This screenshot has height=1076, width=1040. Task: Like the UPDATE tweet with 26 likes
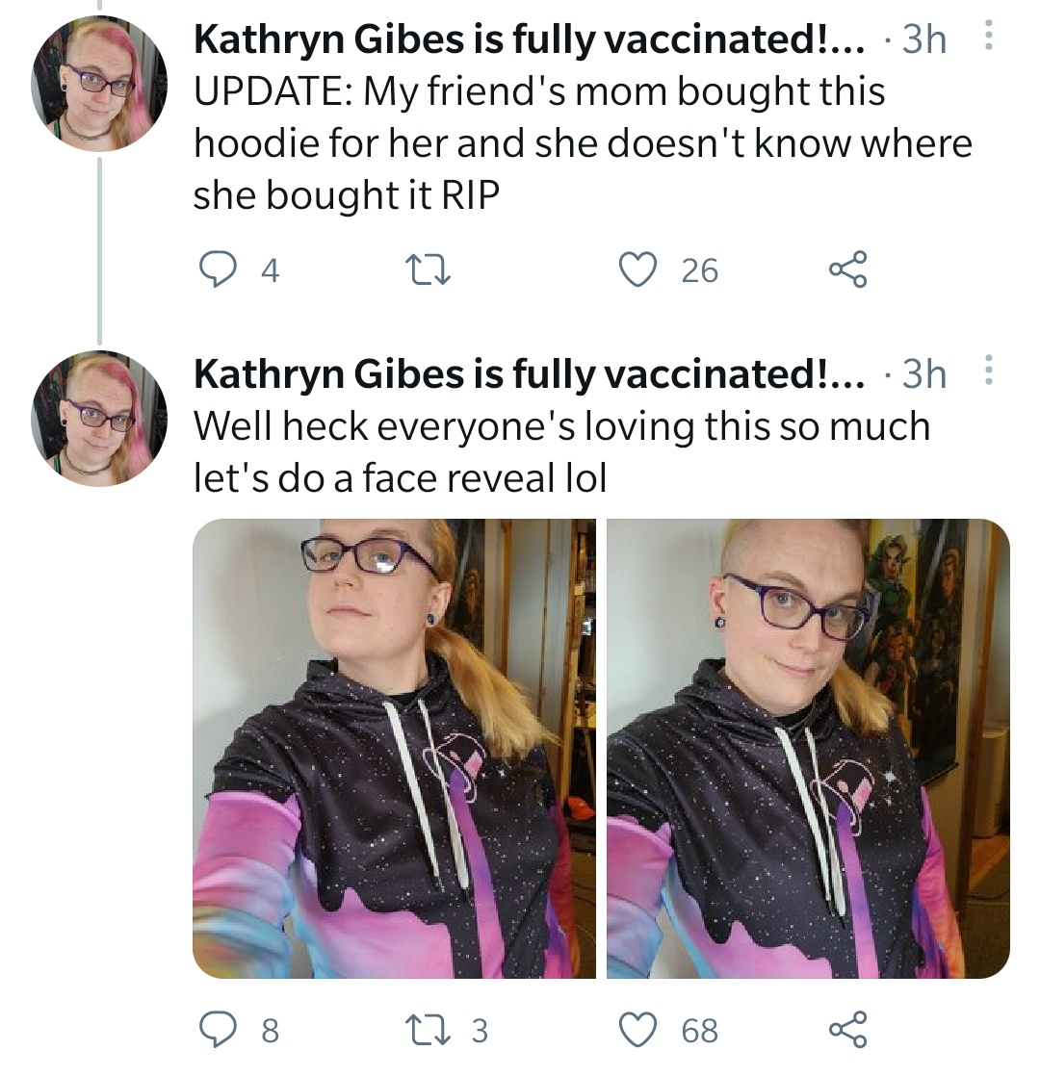[638, 269]
